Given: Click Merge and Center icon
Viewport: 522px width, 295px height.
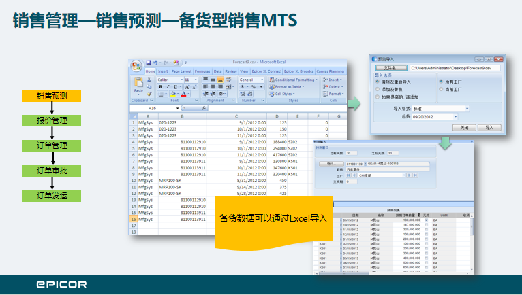Looking at the screenshot, I should coord(228,87).
